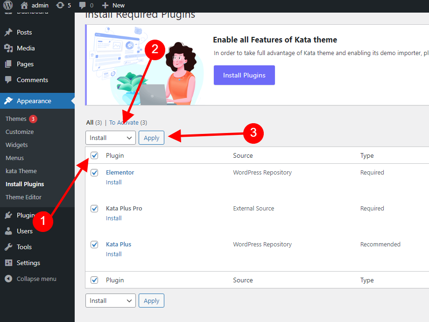The image size is (429, 322).
Task: Click the purple Install Plugins button
Action: coord(244,75)
